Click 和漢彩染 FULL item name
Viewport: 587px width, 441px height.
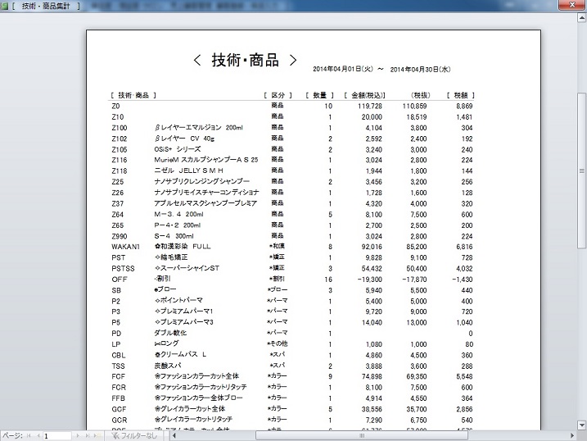click(x=183, y=247)
